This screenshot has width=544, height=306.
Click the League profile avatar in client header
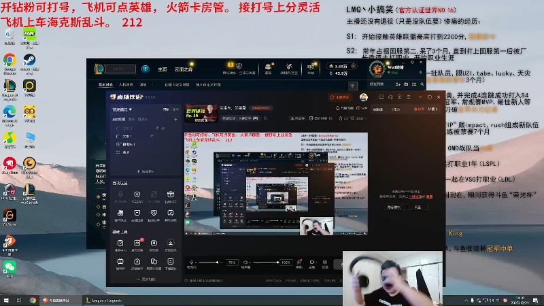click(377, 69)
